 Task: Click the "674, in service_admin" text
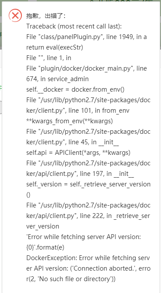(57, 79)
